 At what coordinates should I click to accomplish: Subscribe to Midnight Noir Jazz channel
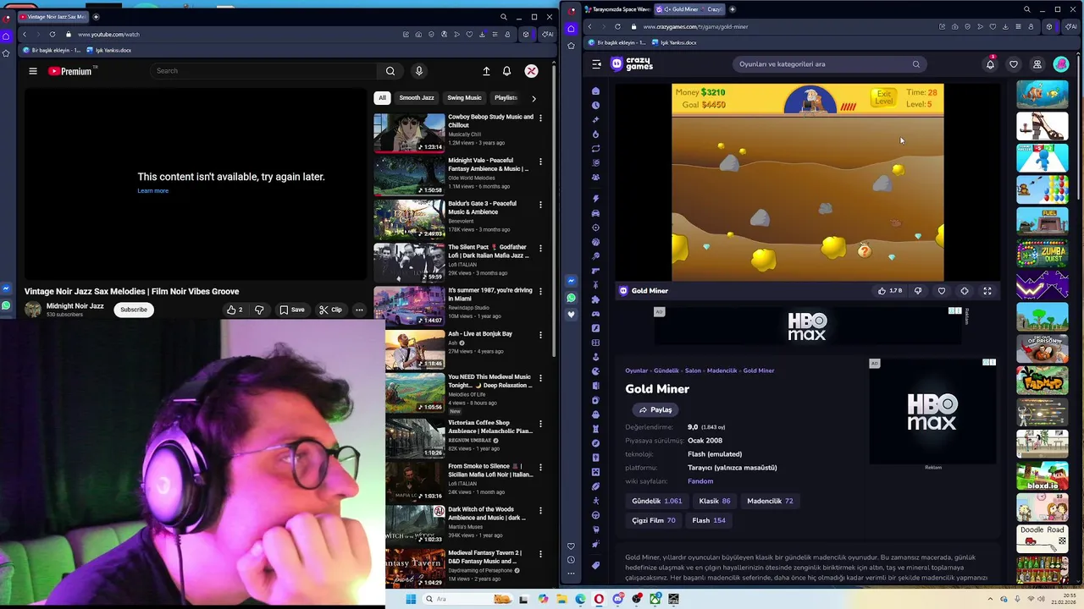pyautogui.click(x=133, y=310)
